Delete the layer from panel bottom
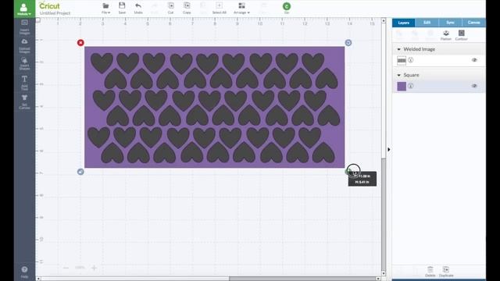 point(430,272)
